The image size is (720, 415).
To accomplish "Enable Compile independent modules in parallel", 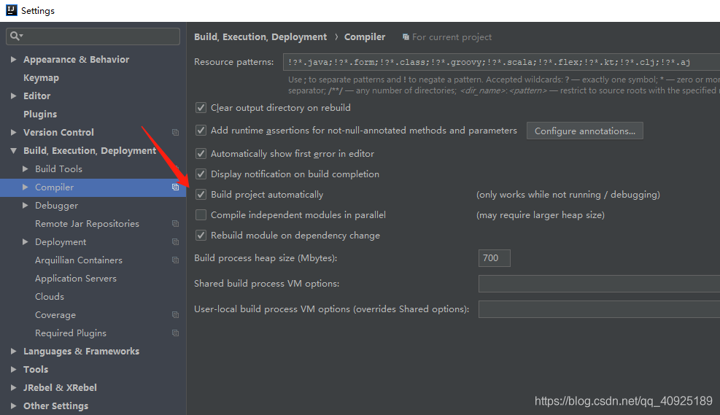I will click(x=201, y=214).
